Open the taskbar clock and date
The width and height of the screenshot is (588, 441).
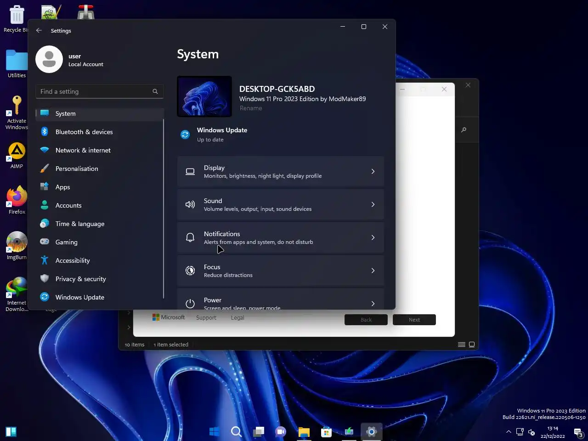pos(553,432)
